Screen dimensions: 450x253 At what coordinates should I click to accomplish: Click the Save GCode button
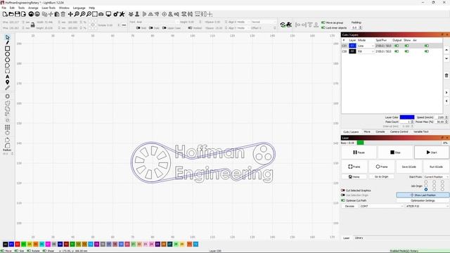[x=409, y=167]
